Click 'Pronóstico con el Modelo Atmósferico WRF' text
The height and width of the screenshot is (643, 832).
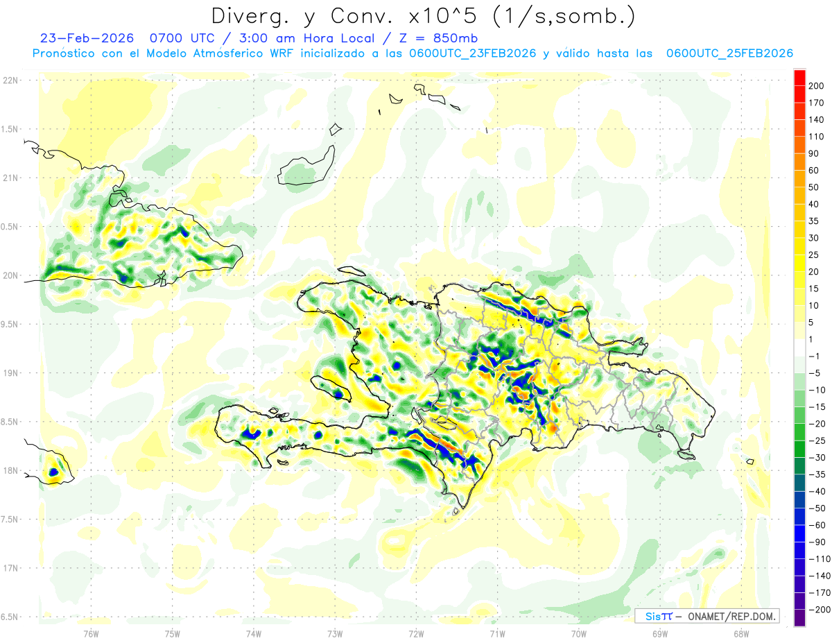coord(164,53)
